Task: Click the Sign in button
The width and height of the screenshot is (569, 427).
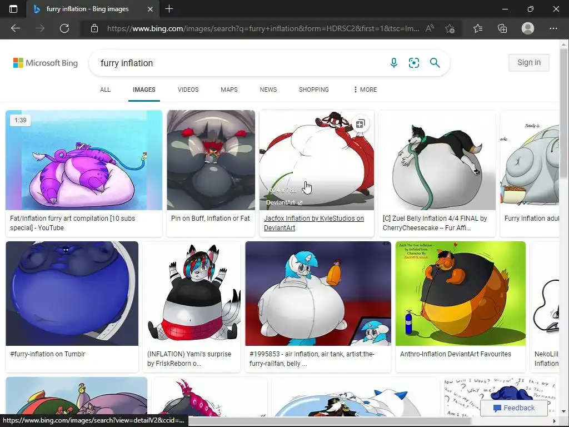Action: (x=529, y=62)
